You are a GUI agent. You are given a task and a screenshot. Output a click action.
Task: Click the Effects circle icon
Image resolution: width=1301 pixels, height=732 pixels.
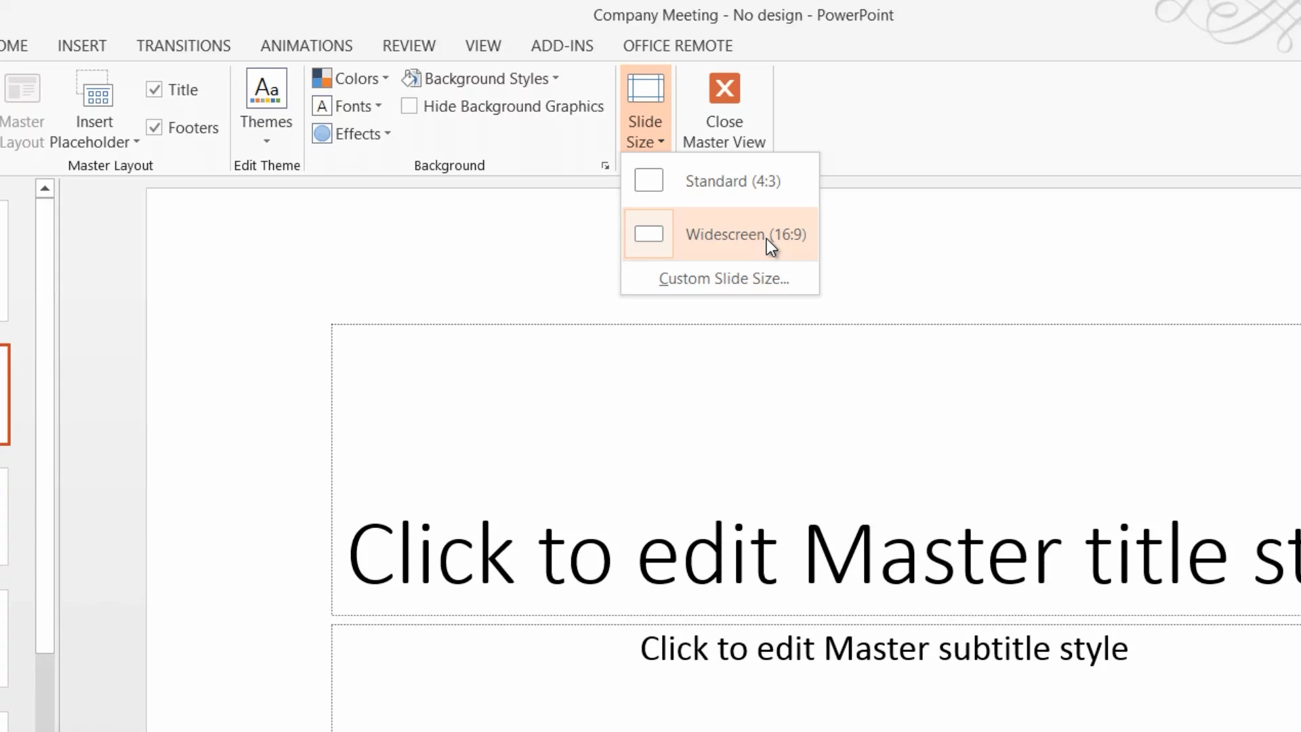coord(323,134)
